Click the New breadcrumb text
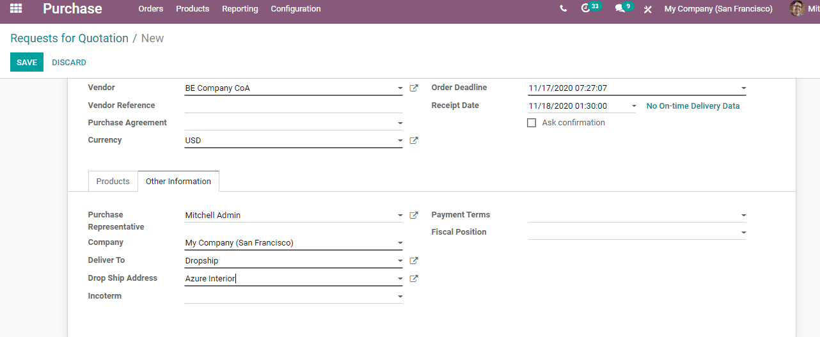 tap(152, 38)
